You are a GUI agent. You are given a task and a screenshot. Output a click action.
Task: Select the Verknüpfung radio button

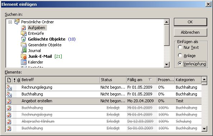click(180, 64)
